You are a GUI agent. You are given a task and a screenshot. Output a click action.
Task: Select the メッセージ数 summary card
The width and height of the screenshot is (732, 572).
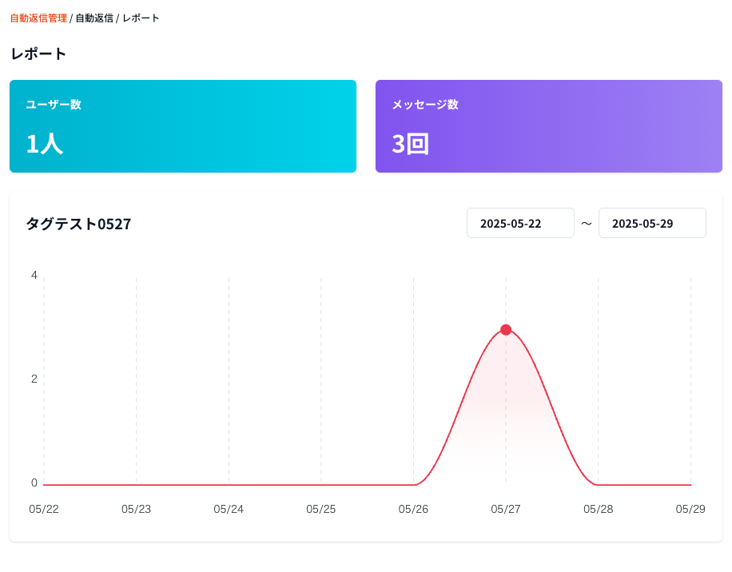[548, 126]
